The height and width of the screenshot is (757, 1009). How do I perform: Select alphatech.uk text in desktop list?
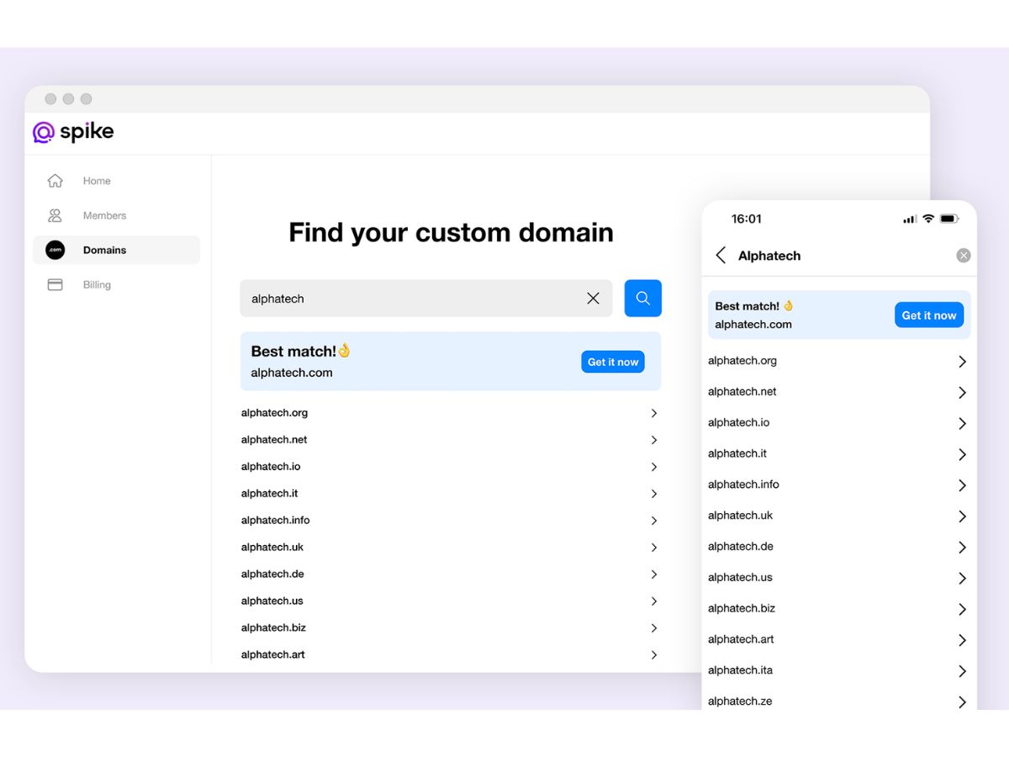(272, 548)
